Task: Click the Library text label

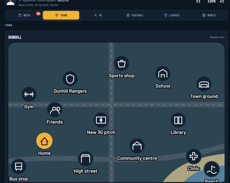Action: point(178,132)
